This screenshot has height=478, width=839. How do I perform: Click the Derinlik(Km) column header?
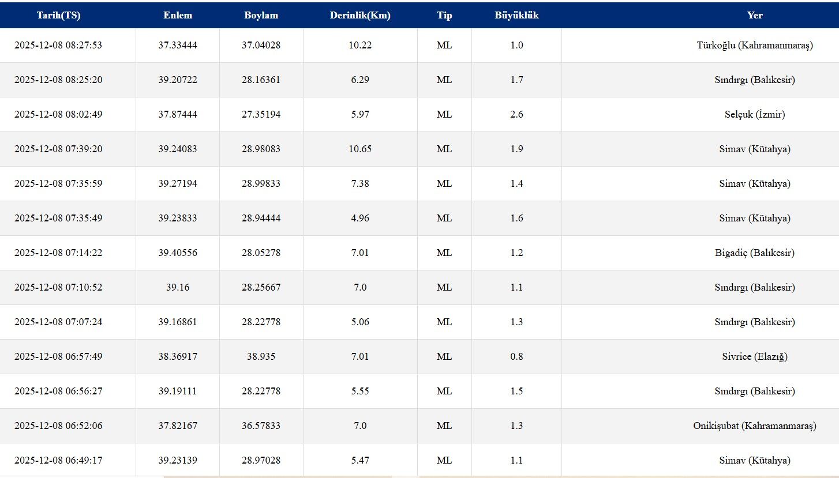pyautogui.click(x=360, y=16)
